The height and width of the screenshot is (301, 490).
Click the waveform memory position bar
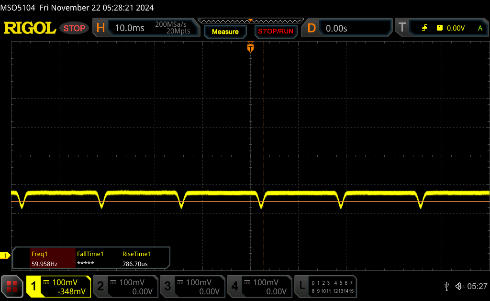point(251,21)
